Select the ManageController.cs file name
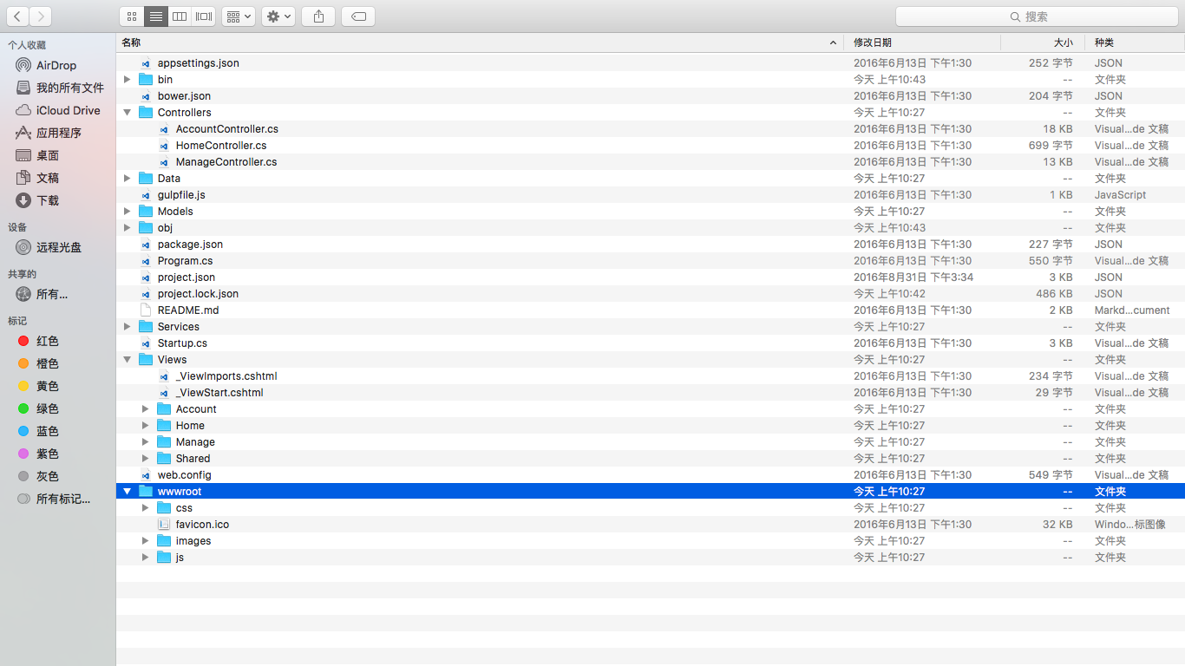The width and height of the screenshot is (1185, 666). 226,161
